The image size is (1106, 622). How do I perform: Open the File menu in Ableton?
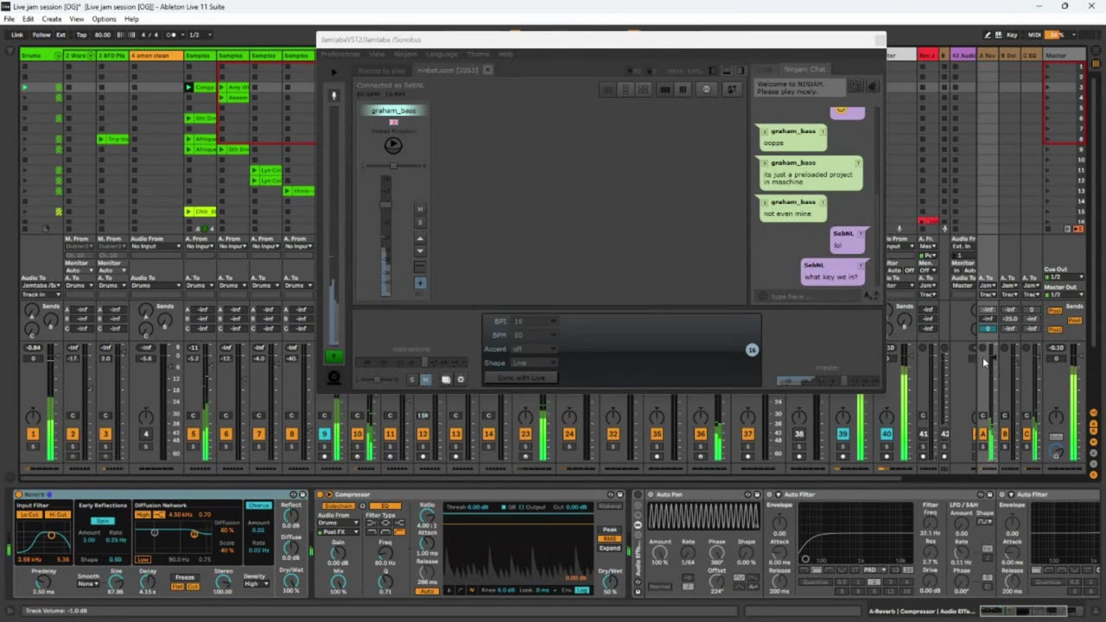click(10, 19)
